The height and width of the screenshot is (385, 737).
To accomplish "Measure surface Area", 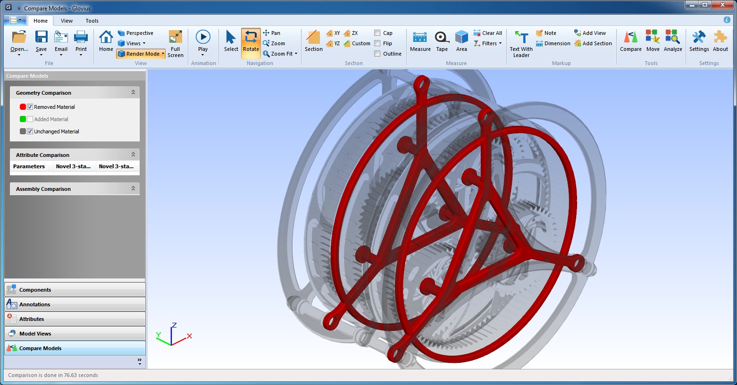I will point(461,41).
